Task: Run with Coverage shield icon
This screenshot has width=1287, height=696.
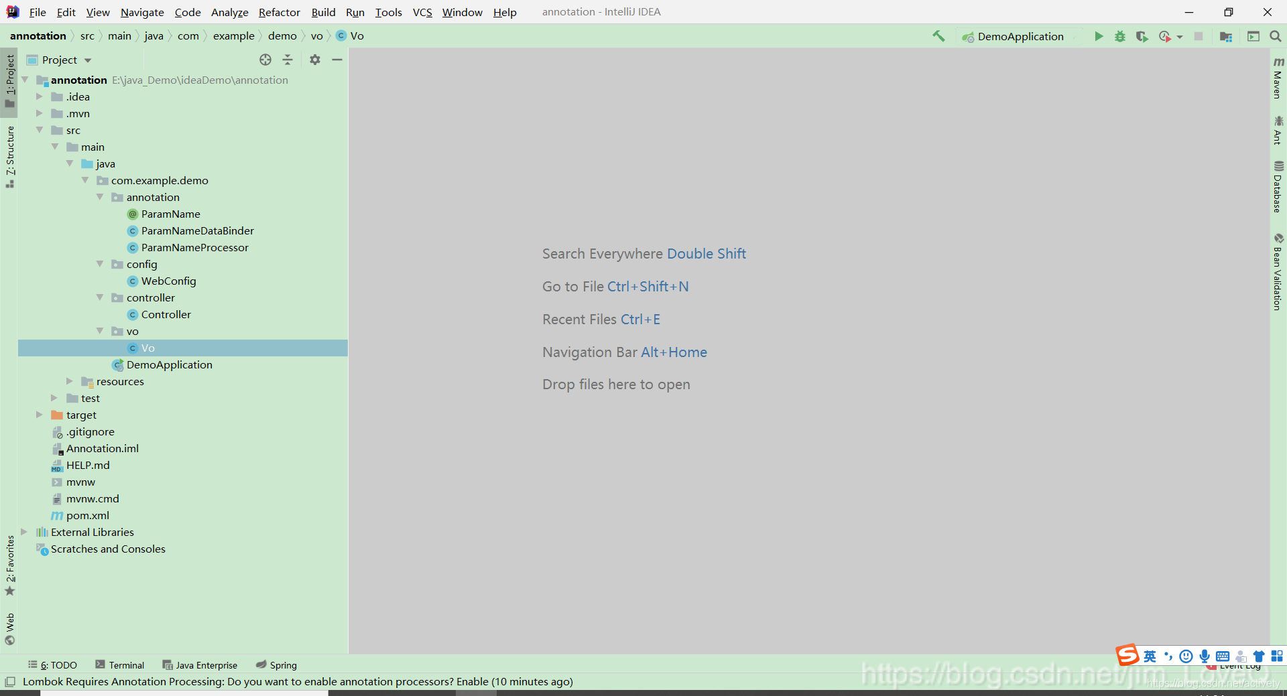Action: (1142, 36)
